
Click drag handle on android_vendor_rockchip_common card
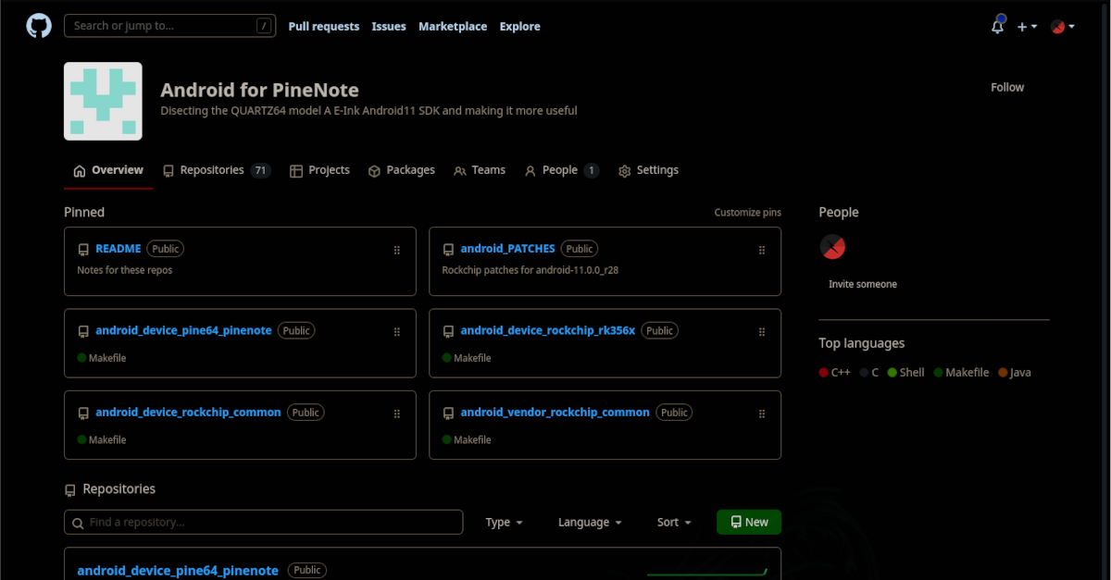coord(762,413)
